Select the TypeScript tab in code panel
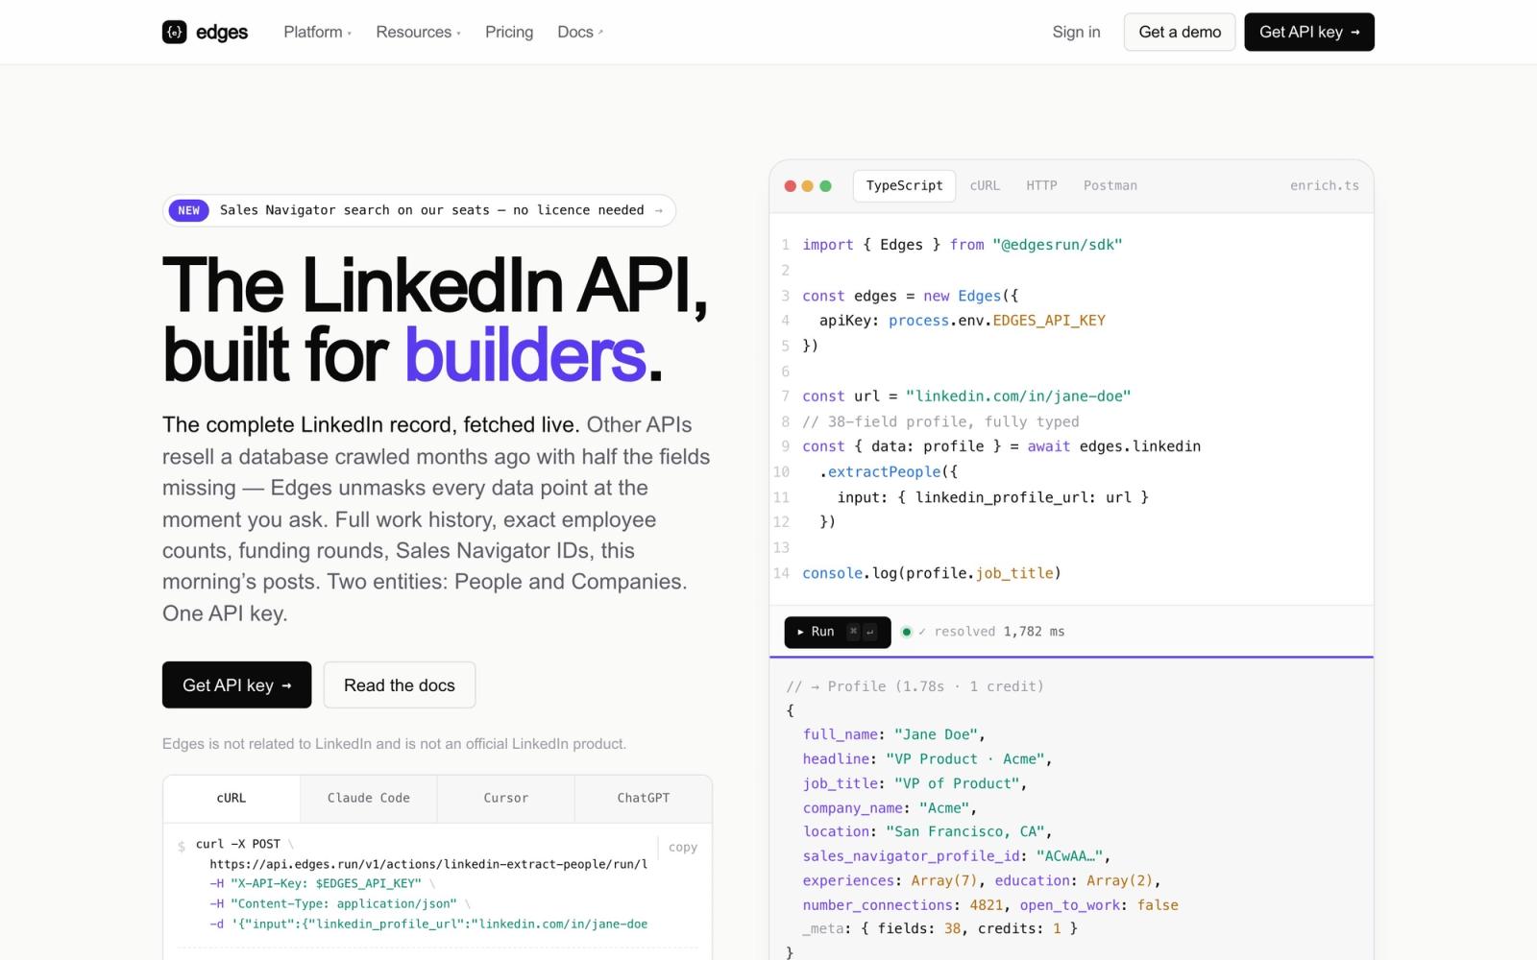Viewport: 1537px width, 960px height. click(904, 185)
